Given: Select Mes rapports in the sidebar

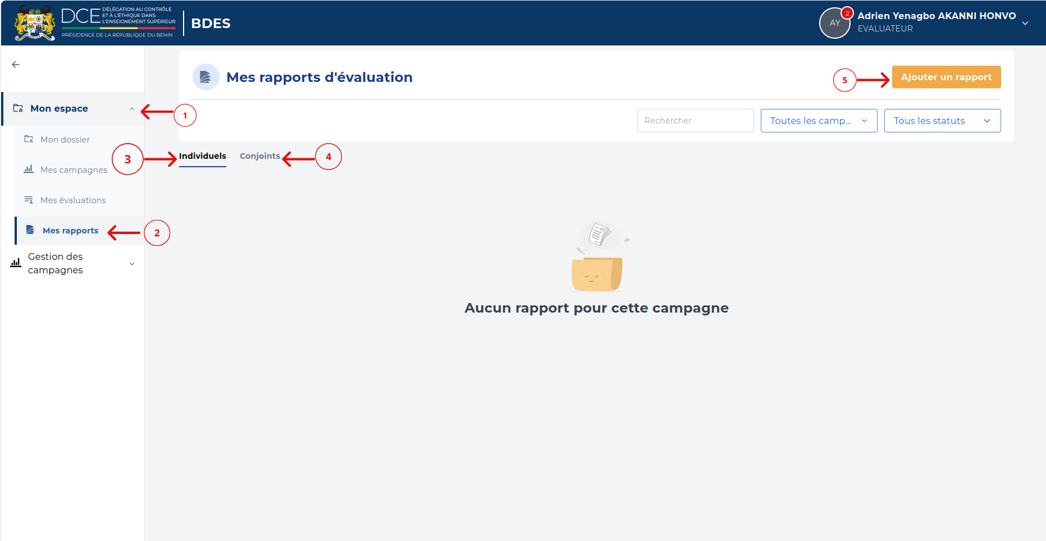Looking at the screenshot, I should pyautogui.click(x=71, y=231).
